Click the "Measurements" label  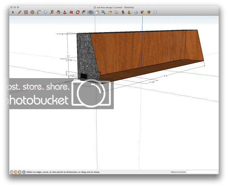pos(178,172)
